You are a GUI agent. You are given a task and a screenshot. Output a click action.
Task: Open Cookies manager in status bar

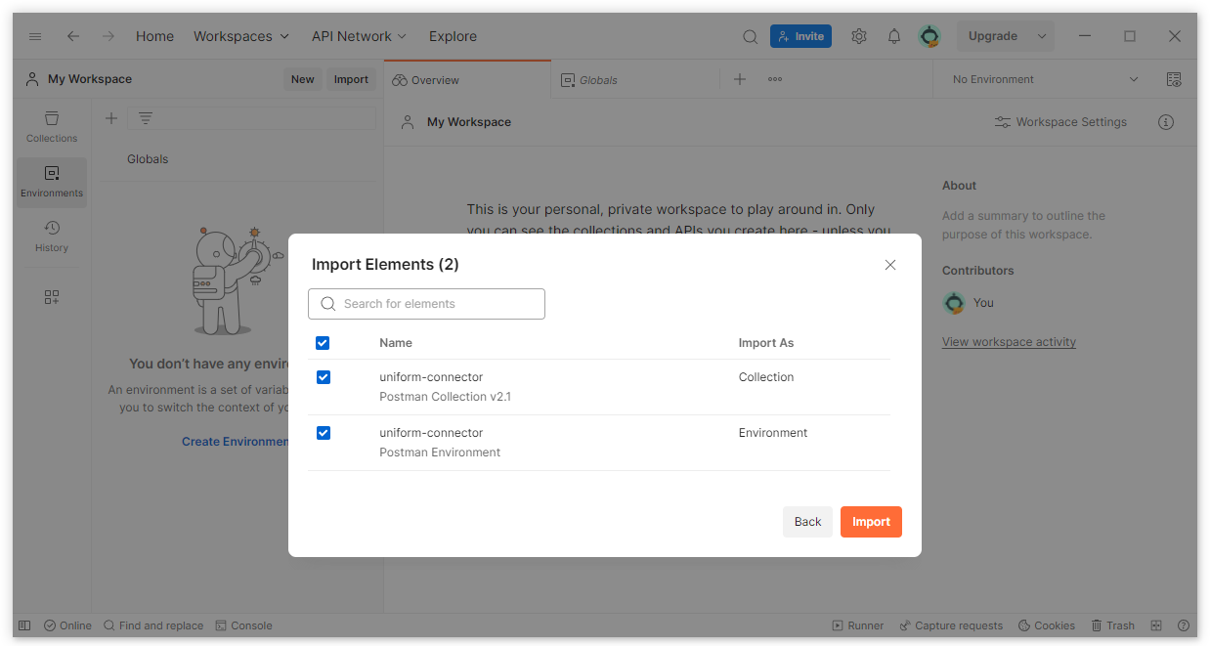(1046, 625)
